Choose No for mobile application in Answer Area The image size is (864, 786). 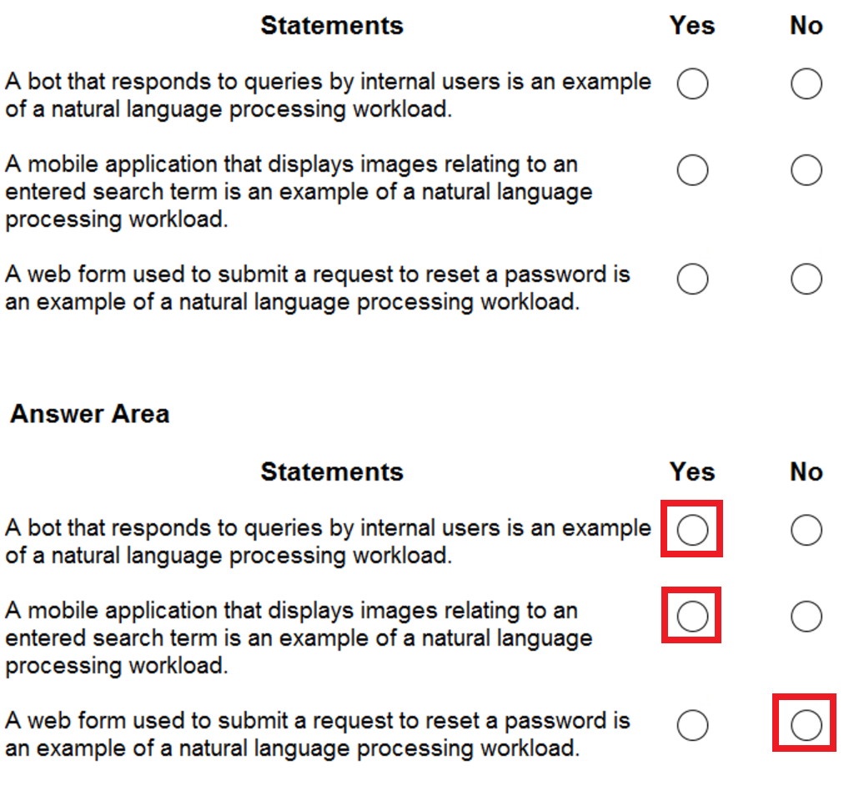(806, 617)
